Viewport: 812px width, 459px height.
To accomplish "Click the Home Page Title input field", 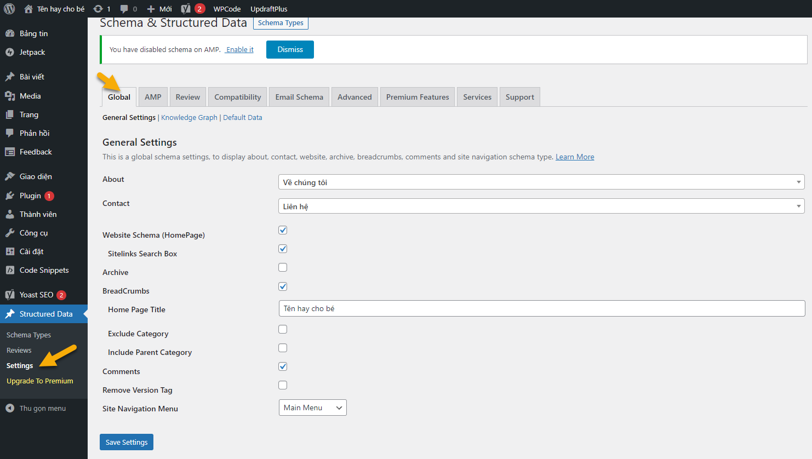I will point(541,308).
